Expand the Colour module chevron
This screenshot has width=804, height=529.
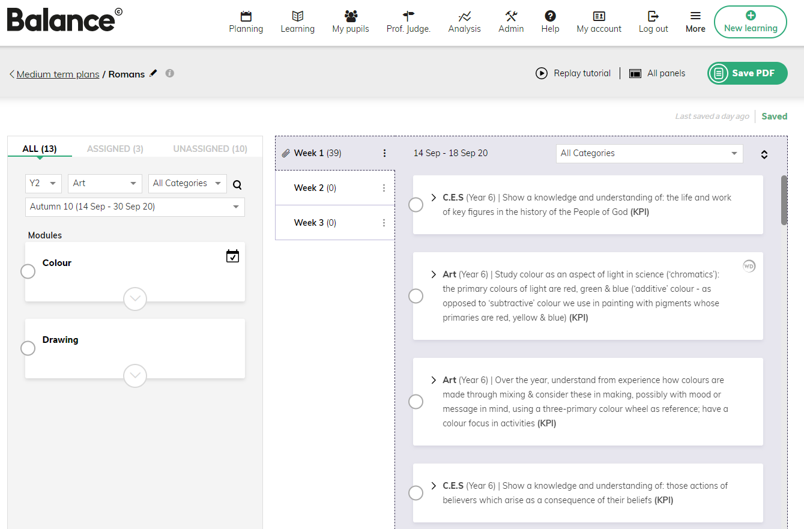tap(135, 299)
